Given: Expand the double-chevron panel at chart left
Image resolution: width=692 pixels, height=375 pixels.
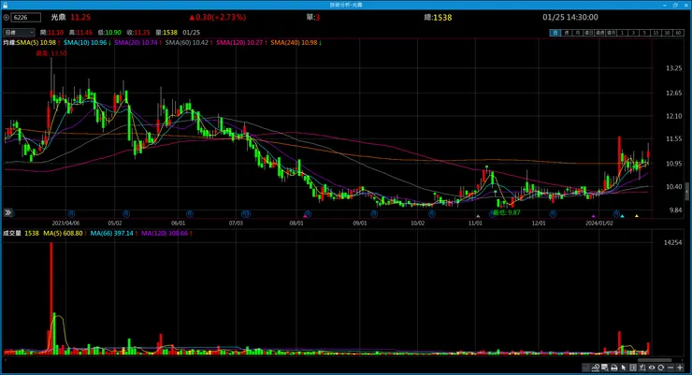Looking at the screenshot, I should [x=7, y=212].
